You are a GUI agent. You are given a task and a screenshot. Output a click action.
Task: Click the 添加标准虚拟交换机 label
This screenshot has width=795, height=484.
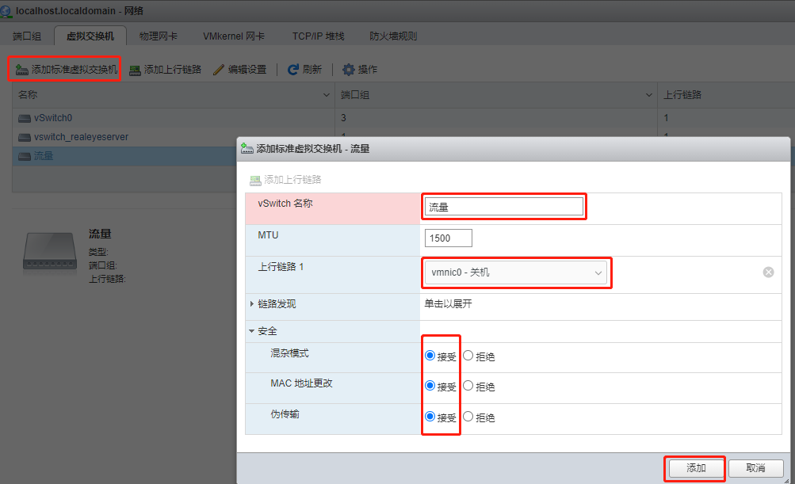pyautogui.click(x=75, y=70)
